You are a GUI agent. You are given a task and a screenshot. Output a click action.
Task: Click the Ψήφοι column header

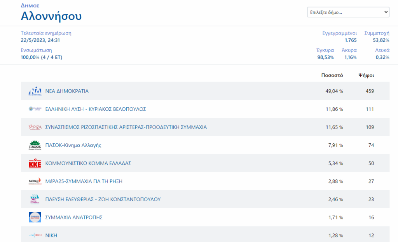click(x=366, y=75)
